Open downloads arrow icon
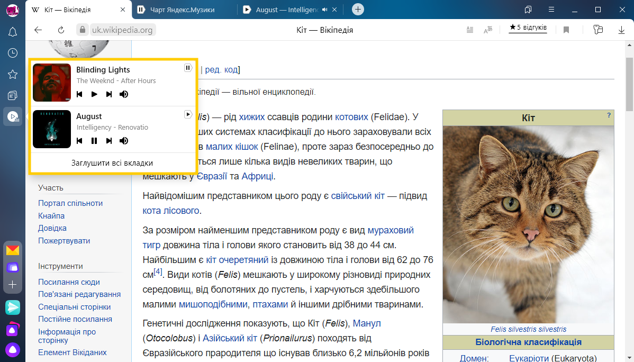 pyautogui.click(x=621, y=30)
